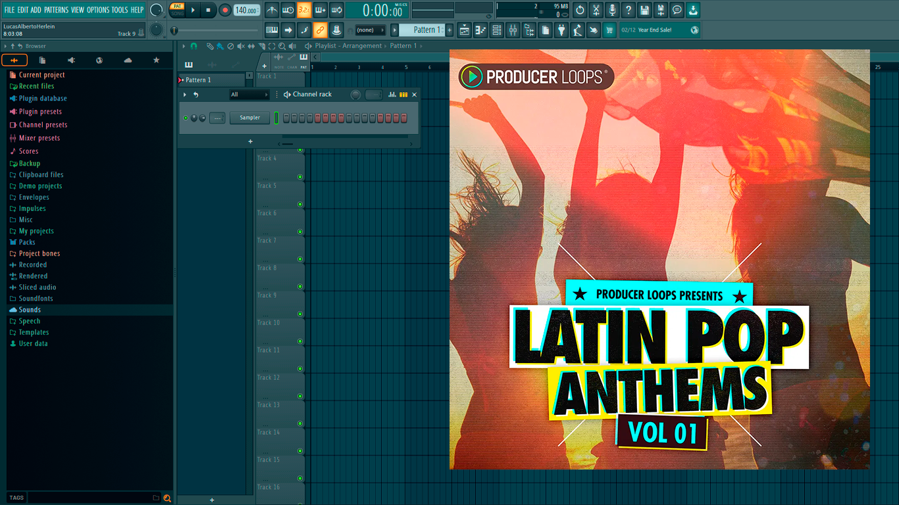The image size is (899, 505).
Task: Toggle Playlist snap magnet icon
Action: point(193,46)
